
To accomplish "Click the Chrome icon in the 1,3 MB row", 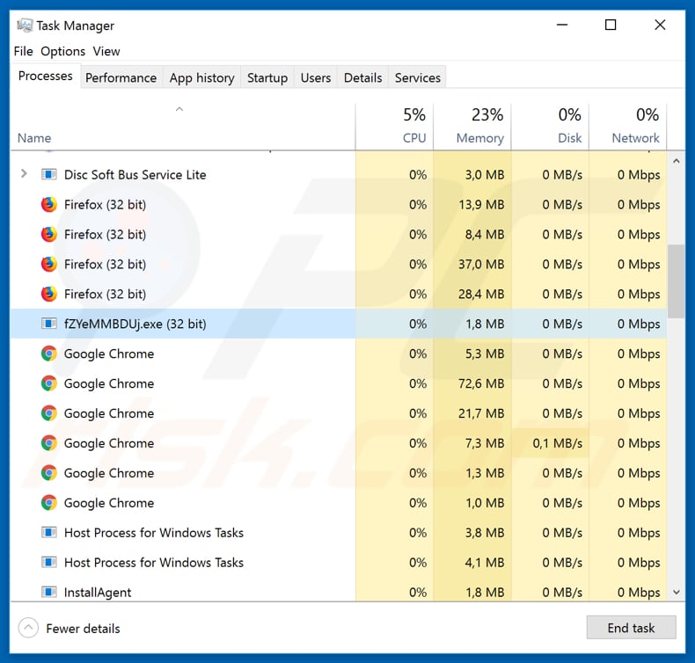I will click(x=48, y=473).
